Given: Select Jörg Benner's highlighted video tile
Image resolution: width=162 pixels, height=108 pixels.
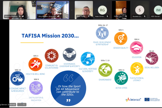Looking at the screenshot, I should click(53, 10).
